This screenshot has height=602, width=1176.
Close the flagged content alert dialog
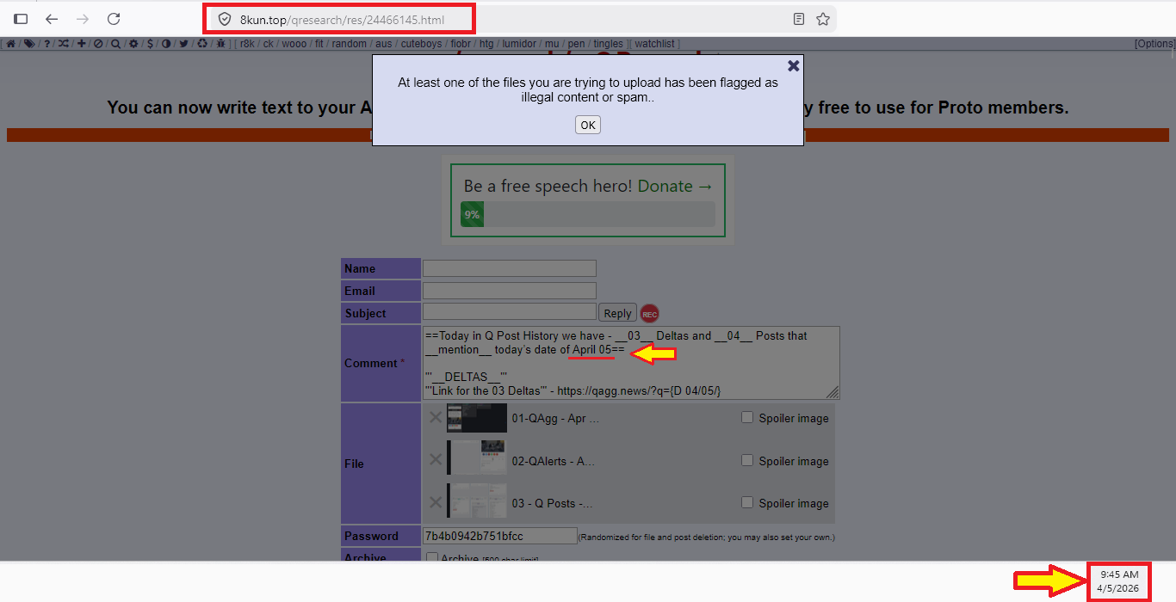(x=793, y=65)
